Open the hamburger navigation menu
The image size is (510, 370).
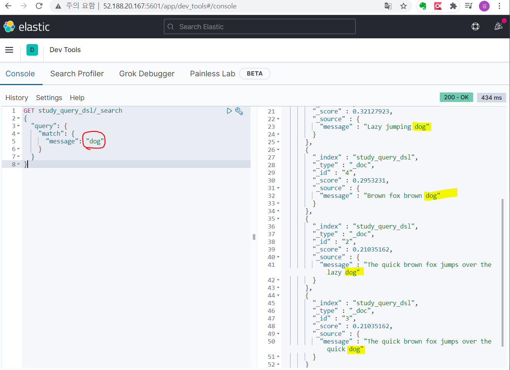pos(9,50)
